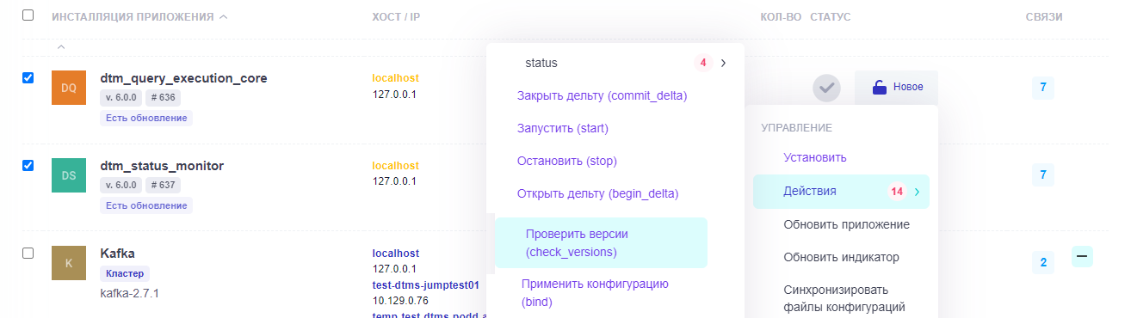This screenshot has width=1131, height=318.
Task: Toggle the select-all checkbox in table header
Action: [x=28, y=15]
